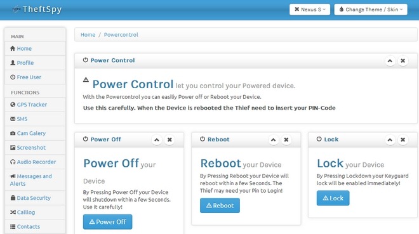Click the camera icon beside Cam Galery
The image size is (419, 234).
(13, 133)
